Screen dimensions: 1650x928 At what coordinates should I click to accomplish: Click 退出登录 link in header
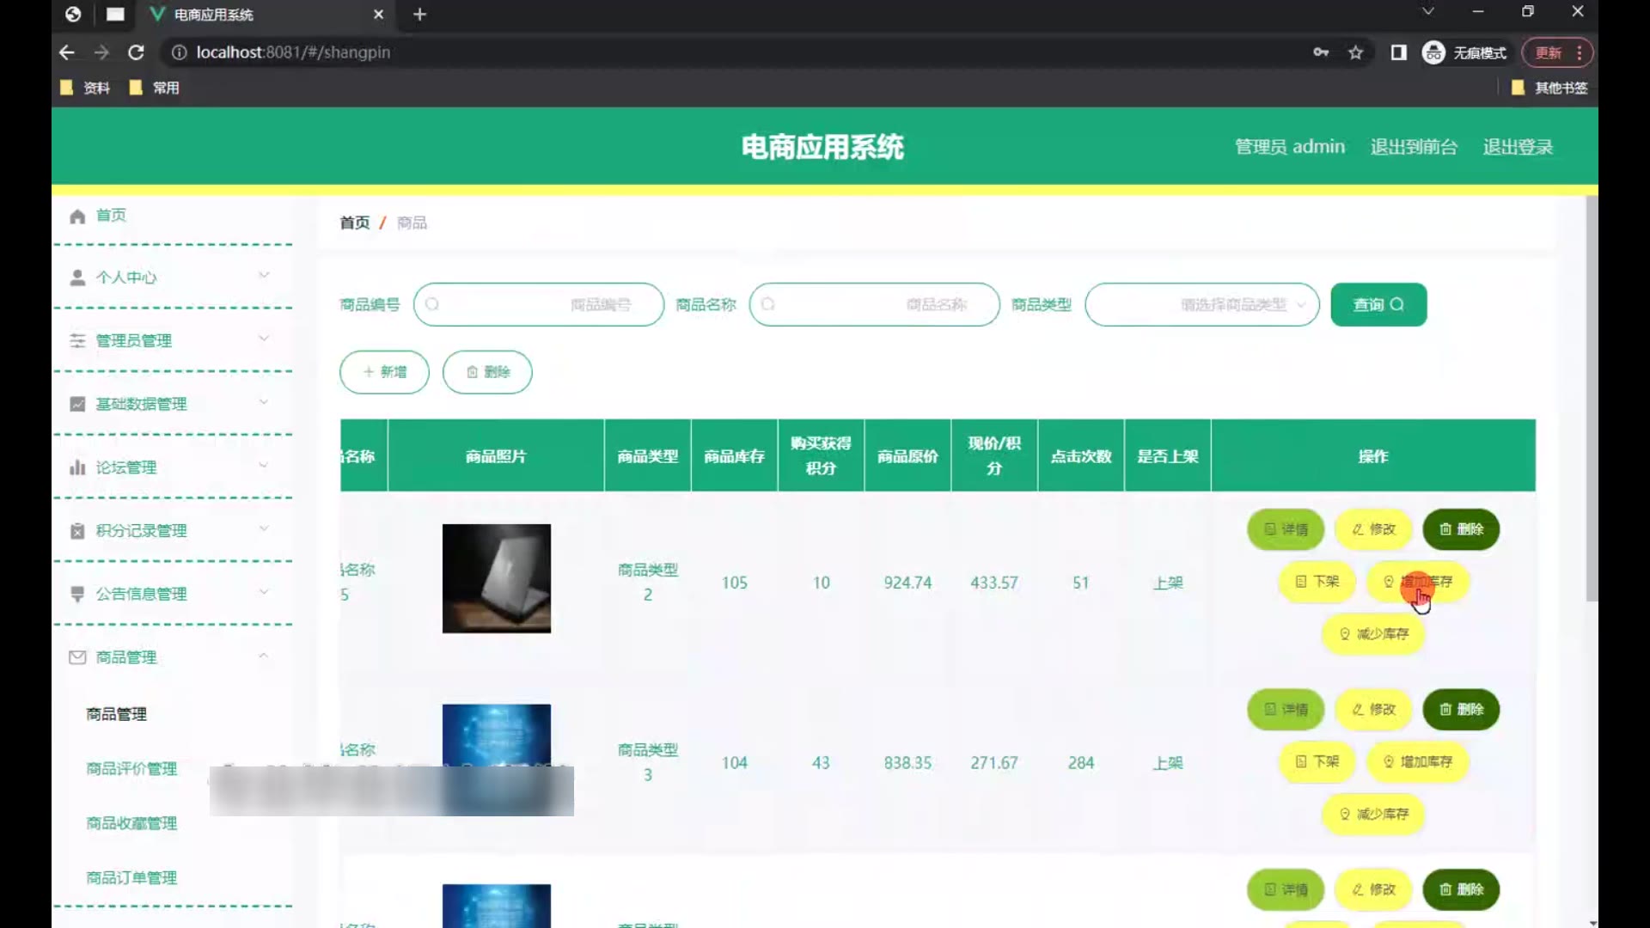1517,147
